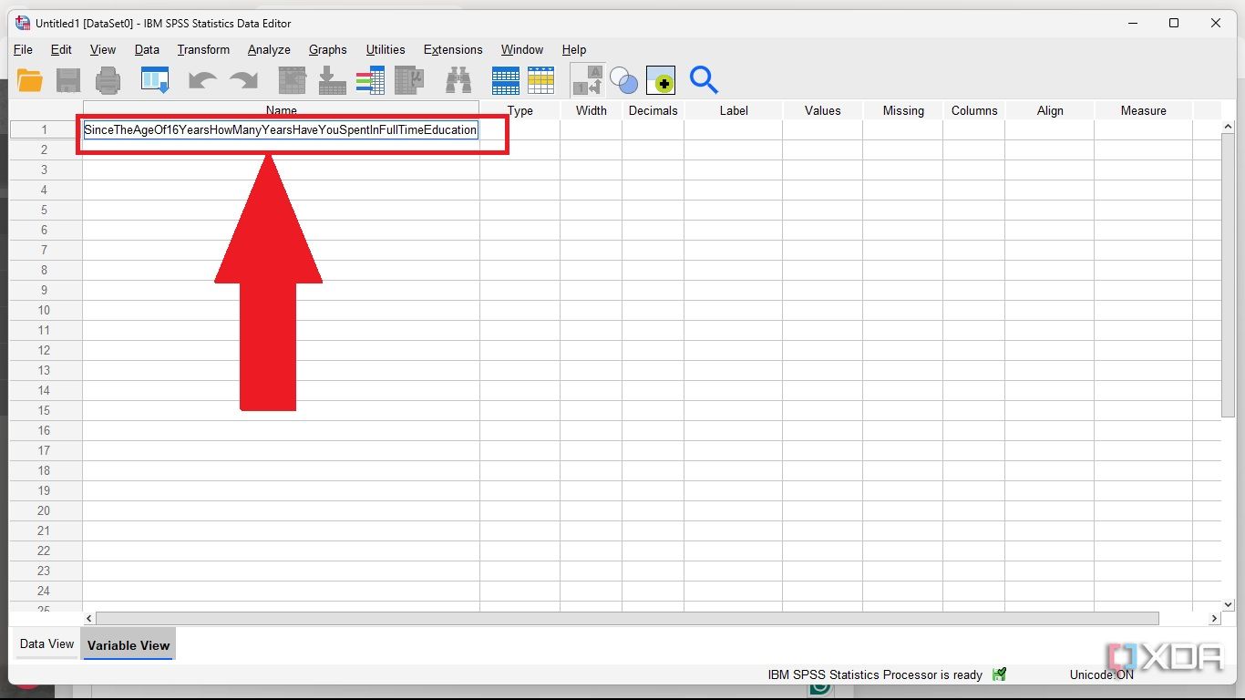Click the Run descriptive statistics icon
This screenshot has height=700, width=1245.
410,80
